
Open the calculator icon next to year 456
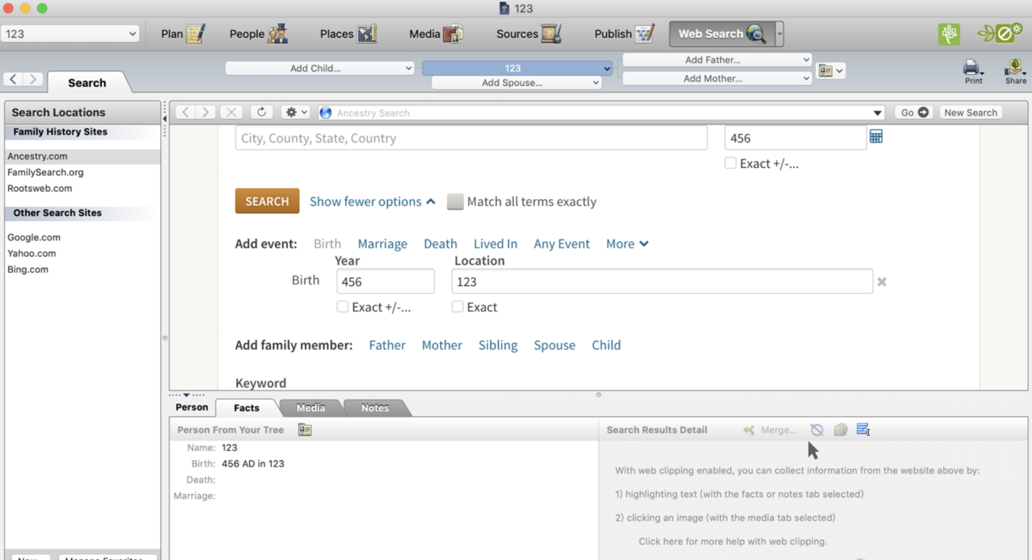[x=876, y=136]
